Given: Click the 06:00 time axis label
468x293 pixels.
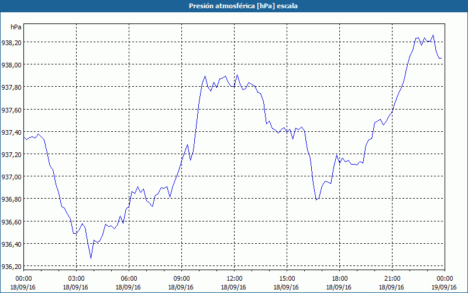Looking at the screenshot, I should click(129, 279).
